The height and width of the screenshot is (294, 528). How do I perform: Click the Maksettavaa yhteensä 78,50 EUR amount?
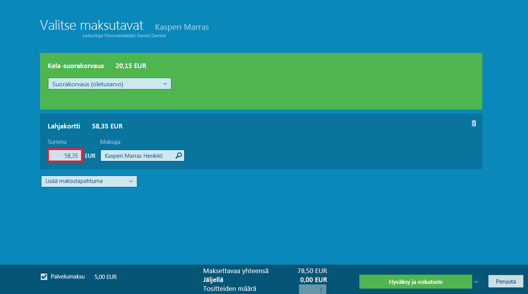[x=310, y=271]
